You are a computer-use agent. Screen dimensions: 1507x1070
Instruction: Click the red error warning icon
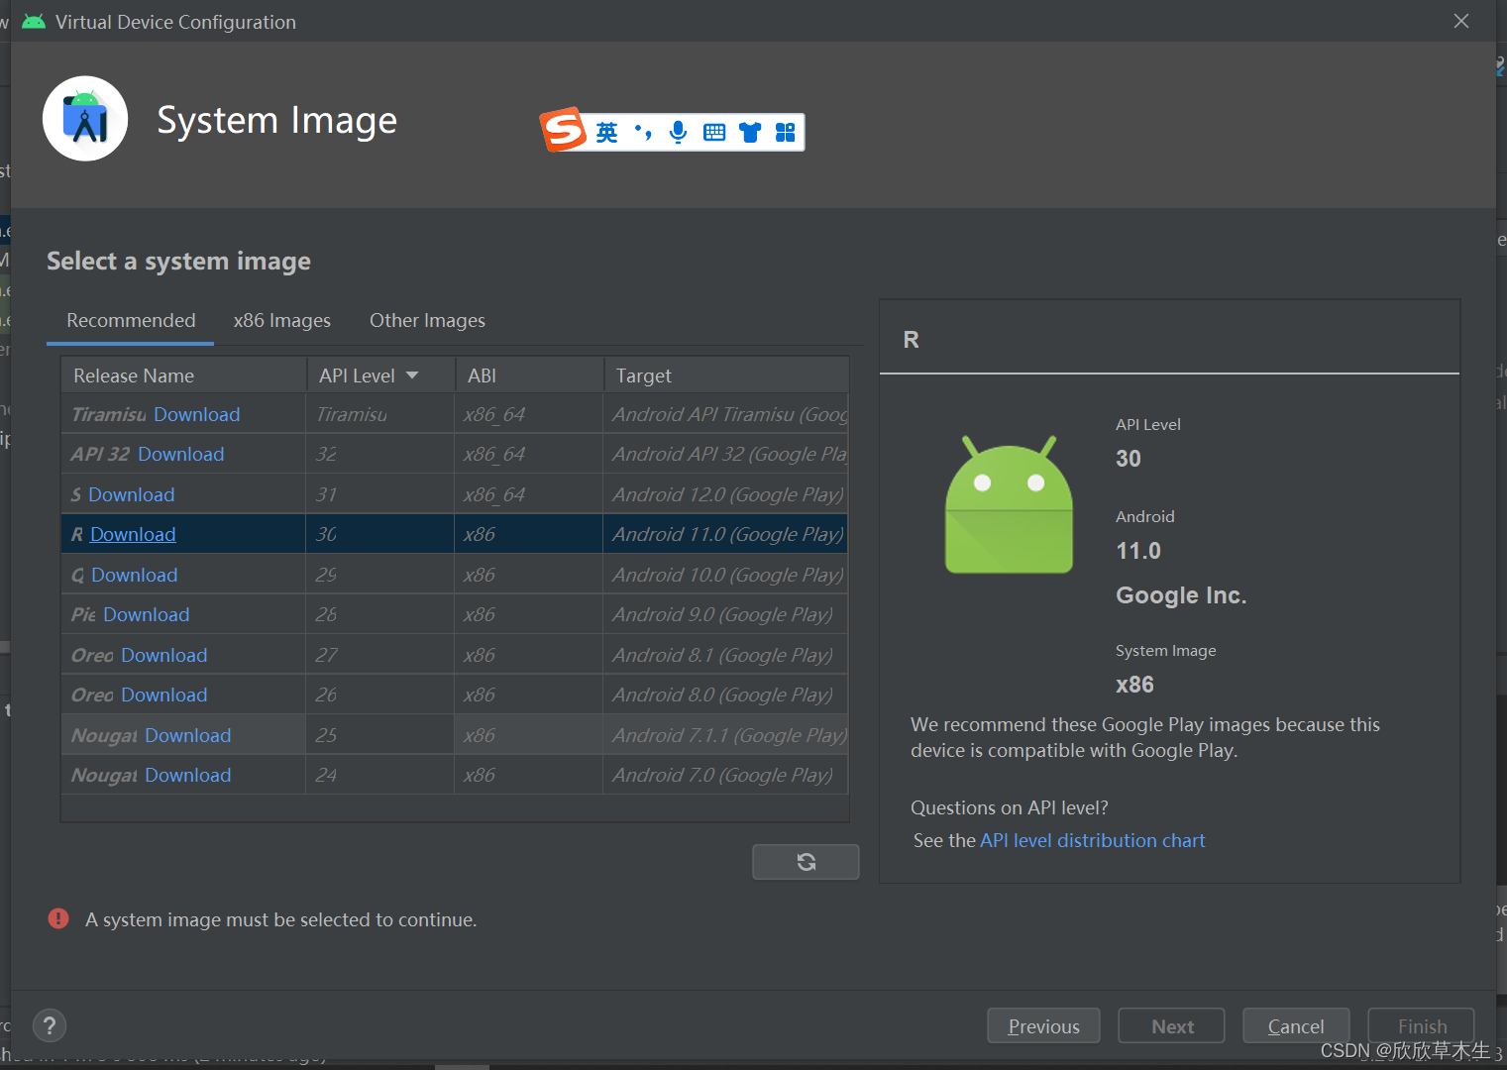point(58,918)
